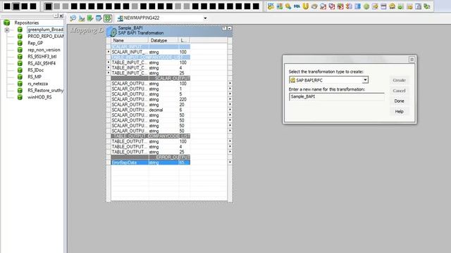Click the blue striped transformation icon
This screenshot has width=451, height=253.
click(x=357, y=6)
